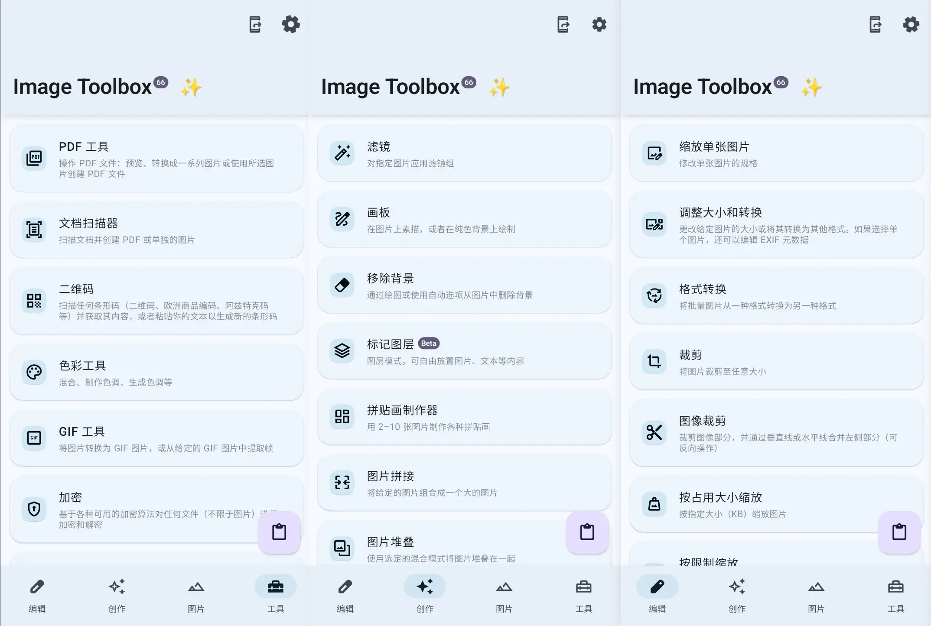Viewport: 931px width, 626px height.
Task: Open the 图片拼接 list entry
Action: point(464,483)
